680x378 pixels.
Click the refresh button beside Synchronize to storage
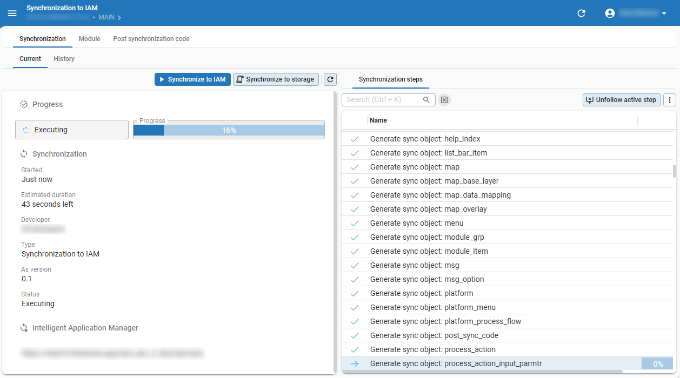330,79
